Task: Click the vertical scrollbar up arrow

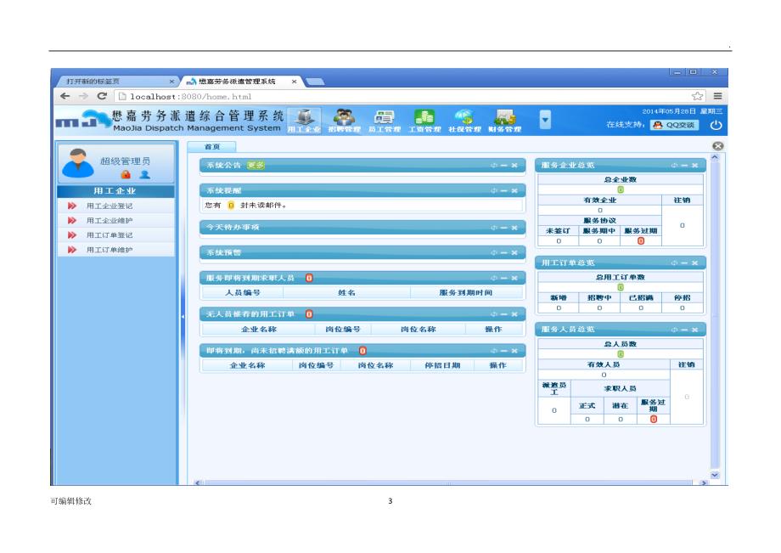Action: coord(715,157)
